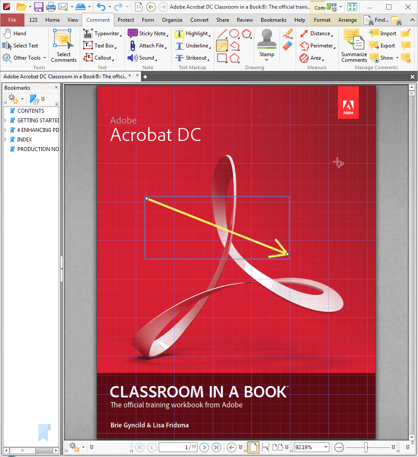Open the Format tab
The width and height of the screenshot is (418, 457).
click(322, 20)
